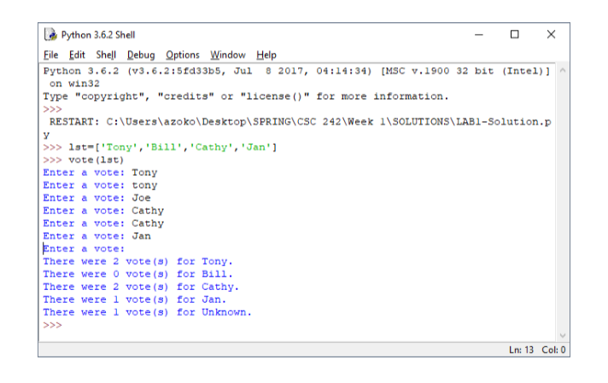Maximize the Python Shell window
The image size is (608, 383).
[x=515, y=34]
